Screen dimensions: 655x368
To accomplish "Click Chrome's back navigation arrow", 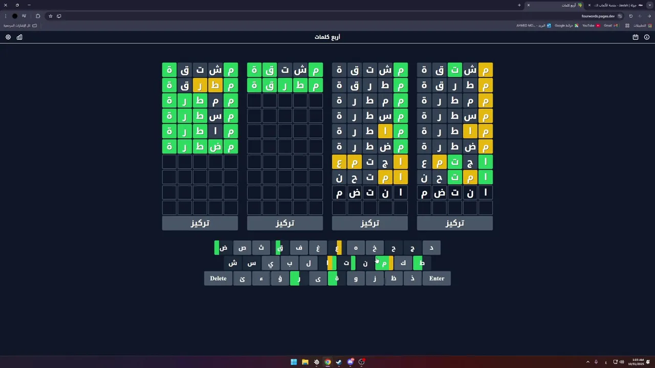I will pos(649,16).
